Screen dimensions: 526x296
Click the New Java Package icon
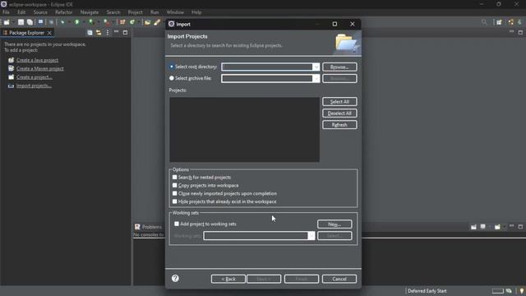coord(122,22)
